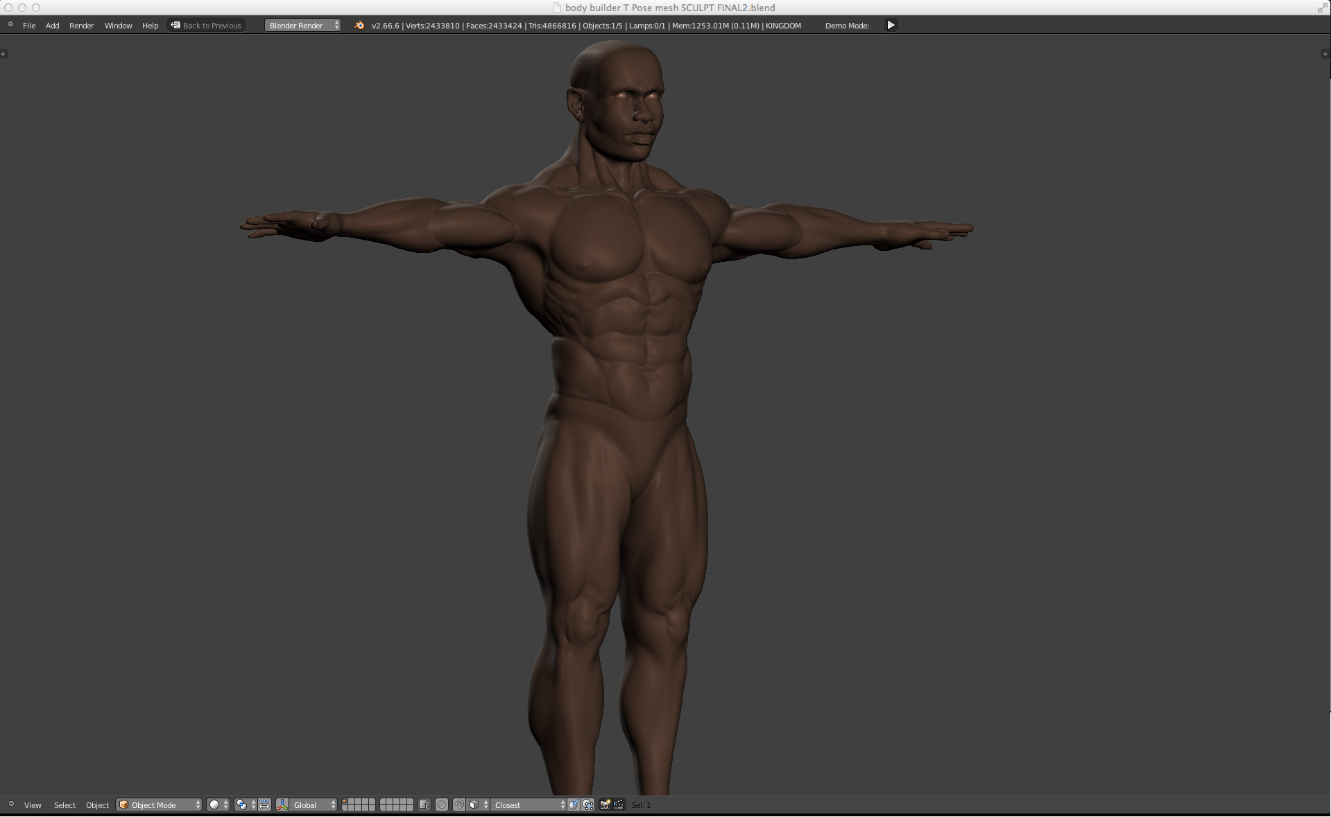This screenshot has height=817, width=1331.
Task: Open the Blender Render engine dropdown
Action: pos(302,26)
